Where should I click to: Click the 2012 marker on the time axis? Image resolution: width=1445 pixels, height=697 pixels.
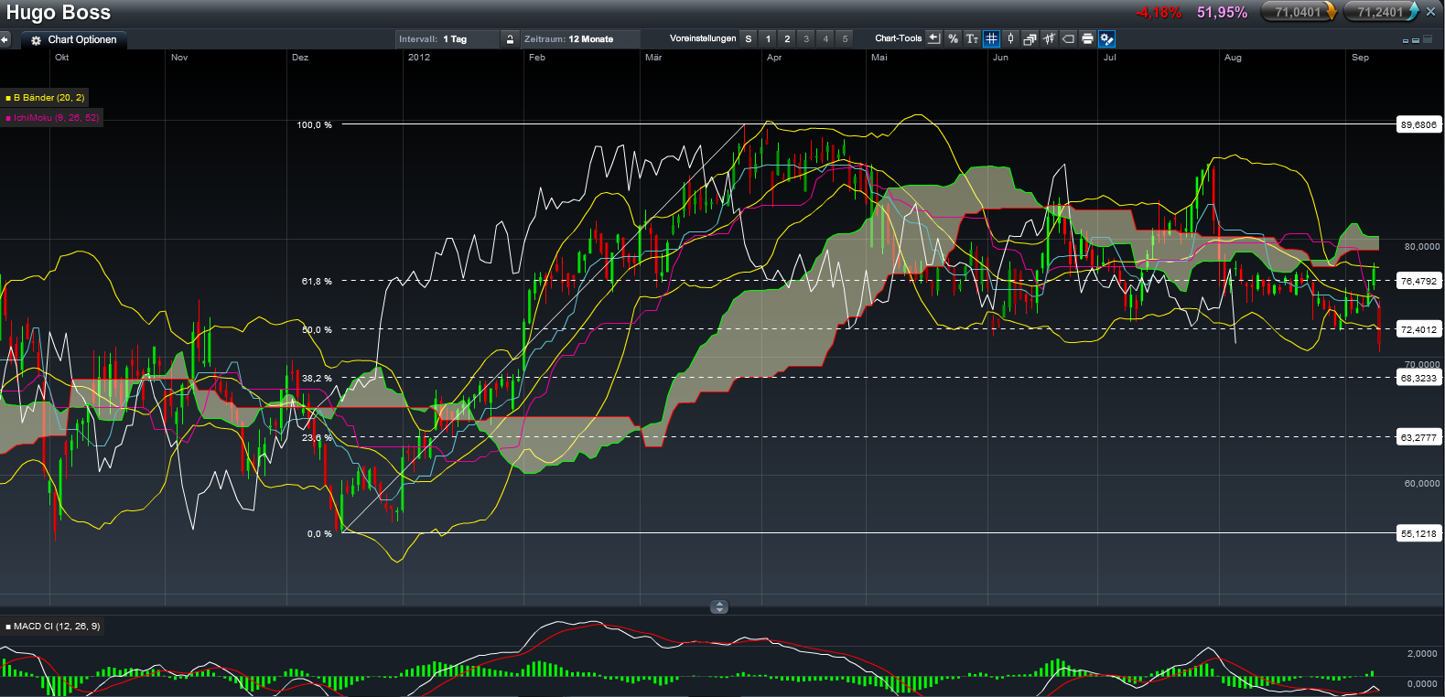pyautogui.click(x=419, y=58)
